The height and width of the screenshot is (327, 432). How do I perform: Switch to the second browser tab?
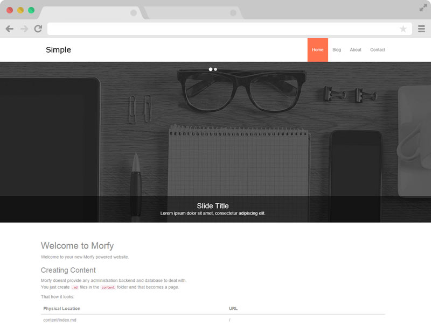click(193, 13)
